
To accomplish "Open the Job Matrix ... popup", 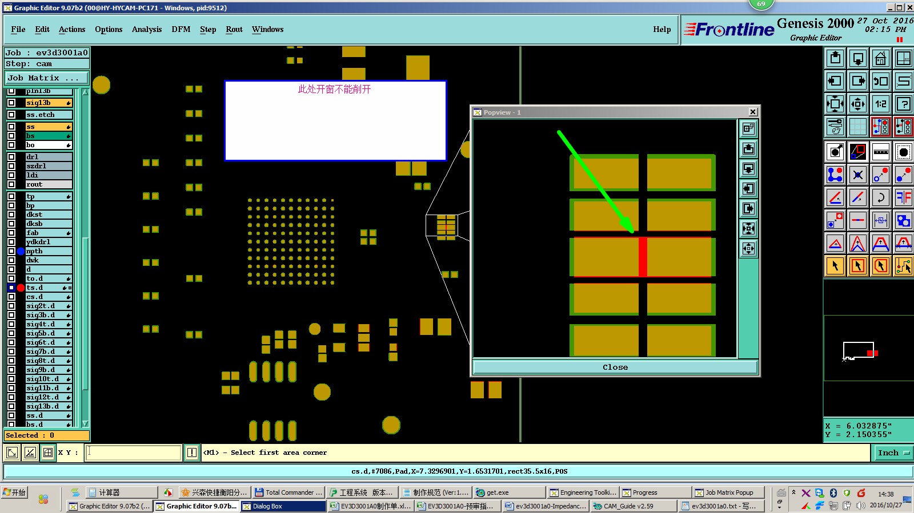I will (x=47, y=78).
